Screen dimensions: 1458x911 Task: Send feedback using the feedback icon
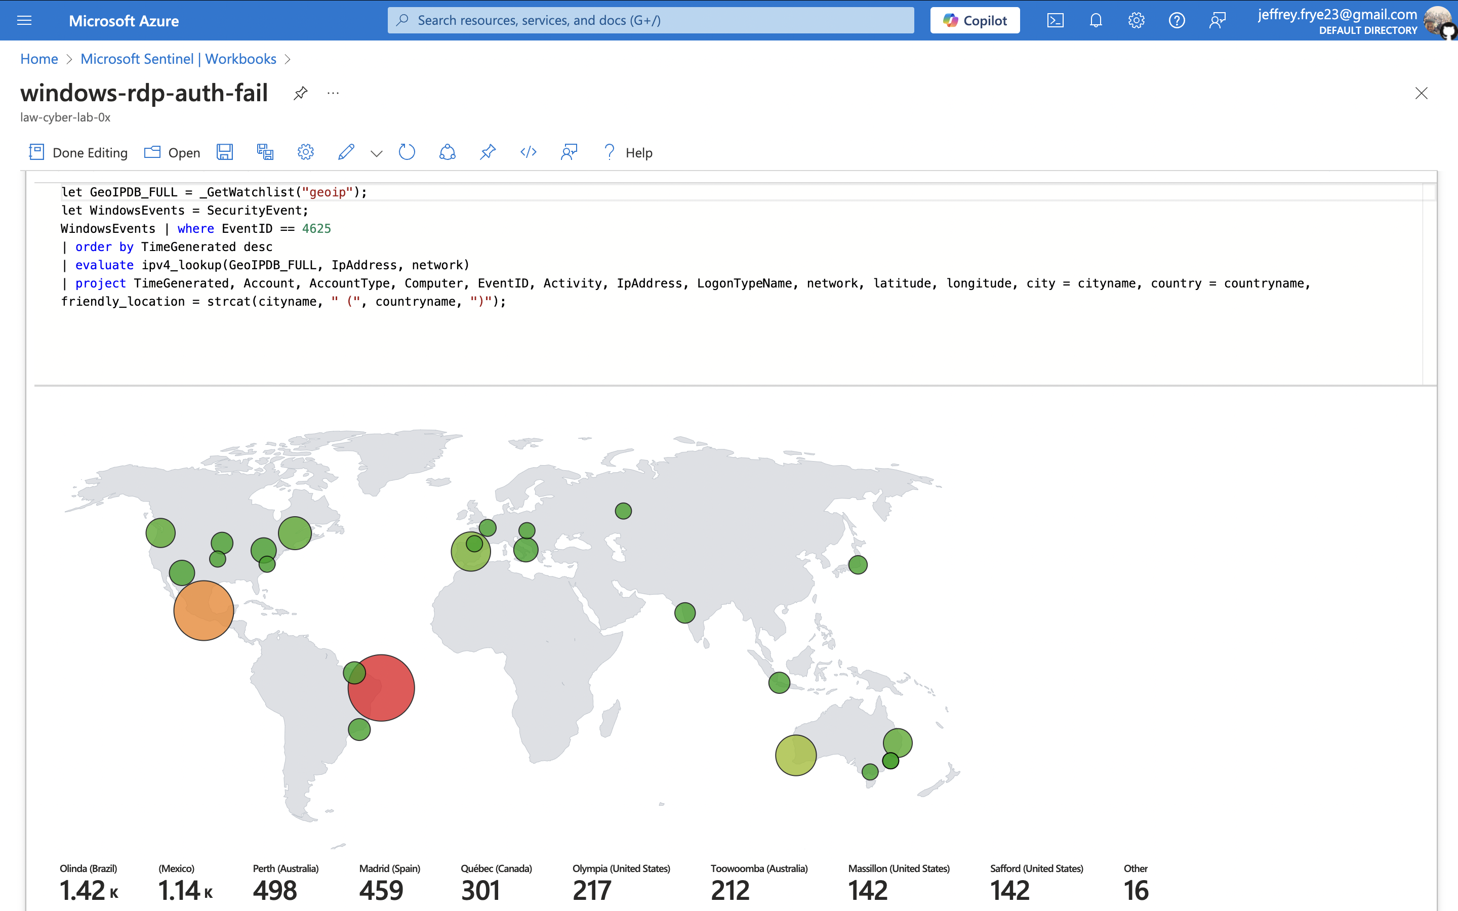pos(1217,20)
